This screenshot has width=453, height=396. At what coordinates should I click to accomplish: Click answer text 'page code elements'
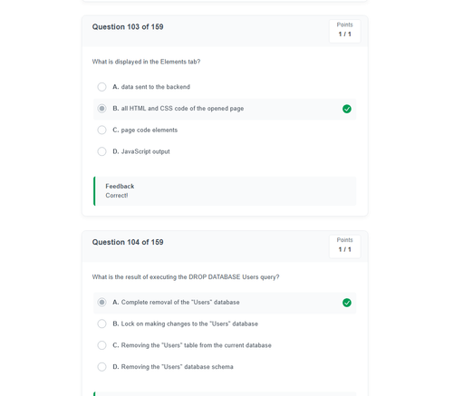pos(149,130)
